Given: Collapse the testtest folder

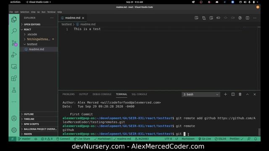Looking at the screenshot, I should [39, 44].
